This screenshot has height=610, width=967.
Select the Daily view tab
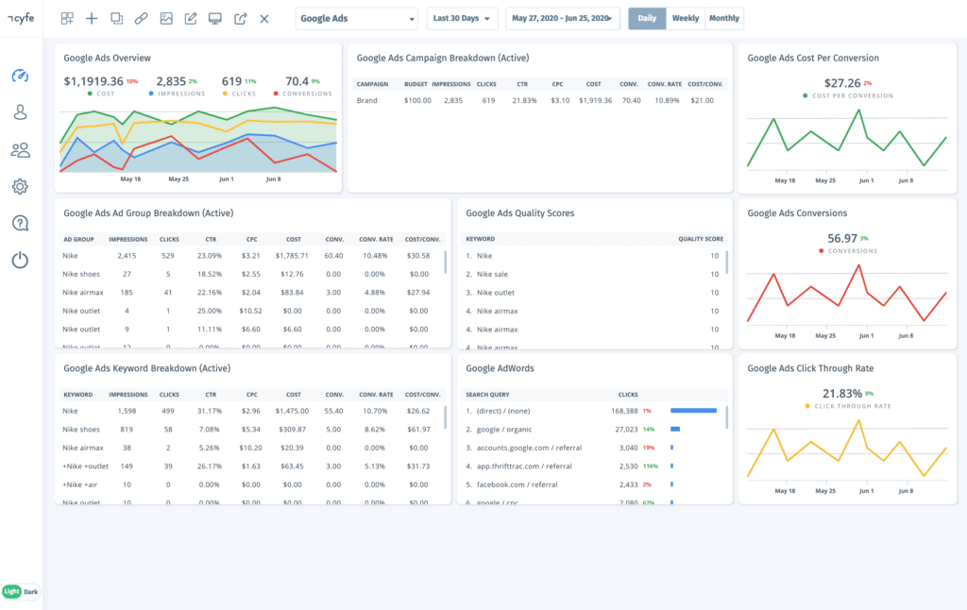point(647,19)
